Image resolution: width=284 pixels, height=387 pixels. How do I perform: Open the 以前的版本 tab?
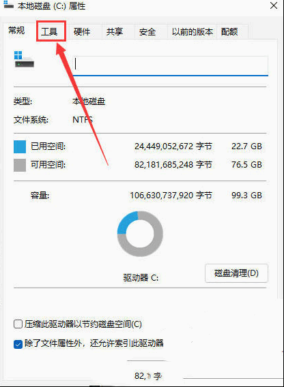(x=193, y=31)
